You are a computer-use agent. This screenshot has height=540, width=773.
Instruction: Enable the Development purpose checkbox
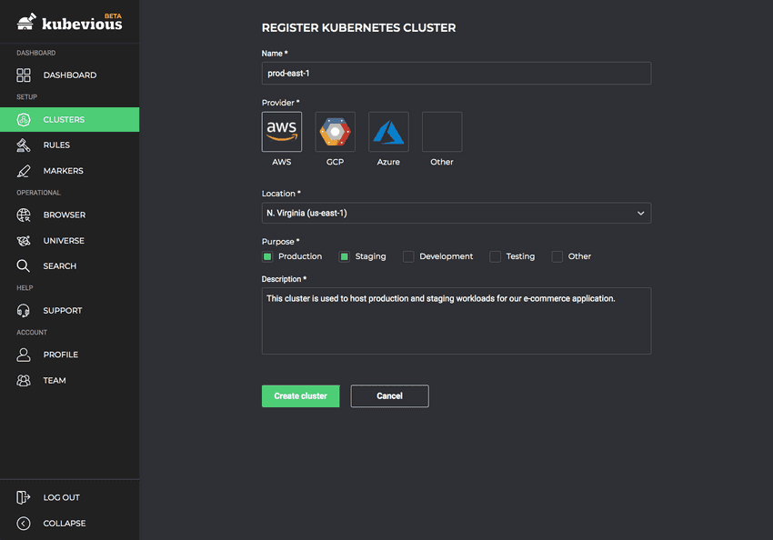tap(408, 256)
